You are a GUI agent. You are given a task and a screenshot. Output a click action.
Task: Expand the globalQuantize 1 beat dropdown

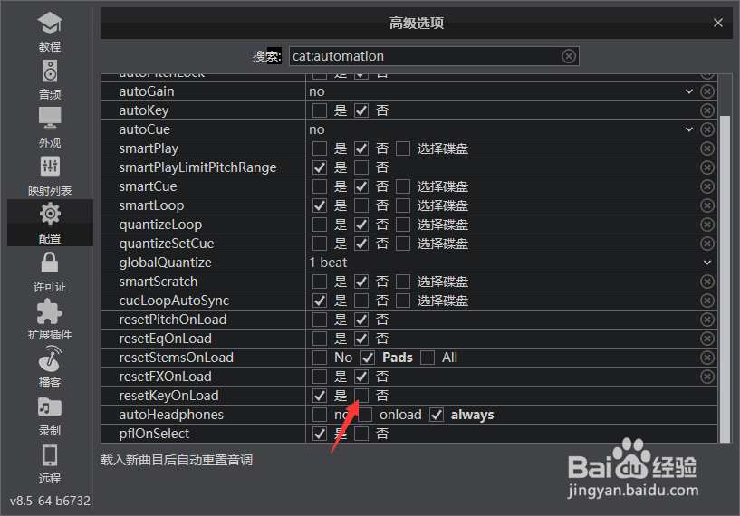pos(707,263)
